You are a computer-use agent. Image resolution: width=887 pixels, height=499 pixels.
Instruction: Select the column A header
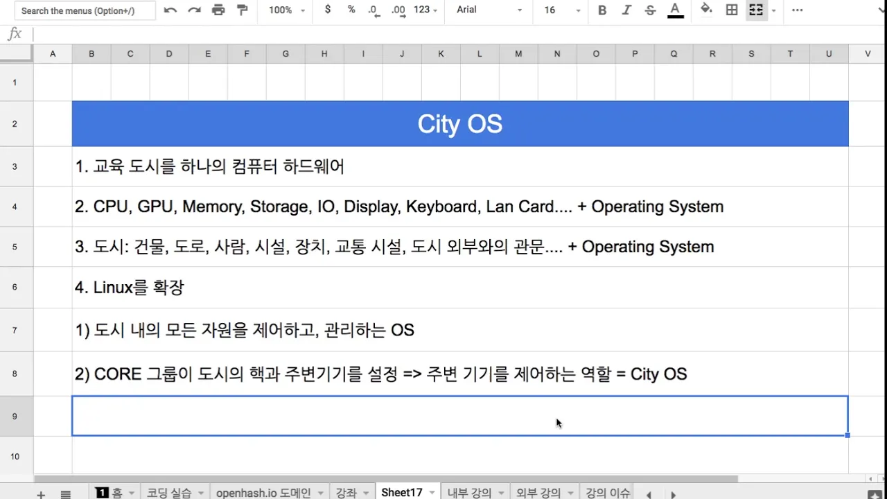point(53,53)
